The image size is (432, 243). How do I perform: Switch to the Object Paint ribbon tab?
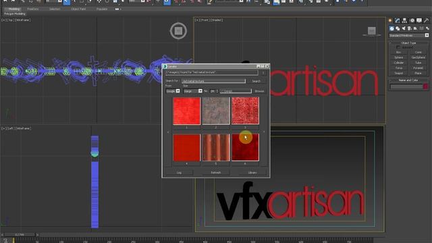pyautogui.click(x=78, y=9)
